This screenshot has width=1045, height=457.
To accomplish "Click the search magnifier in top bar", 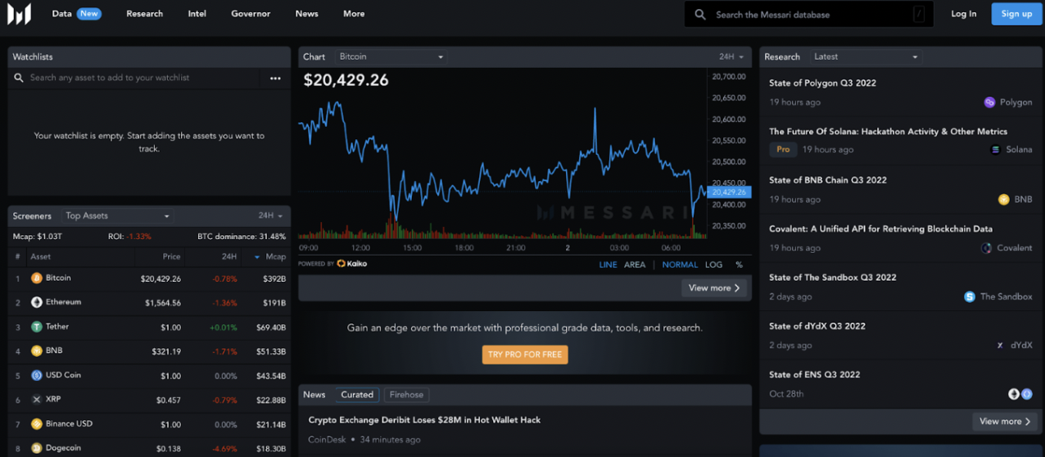I will click(x=700, y=14).
